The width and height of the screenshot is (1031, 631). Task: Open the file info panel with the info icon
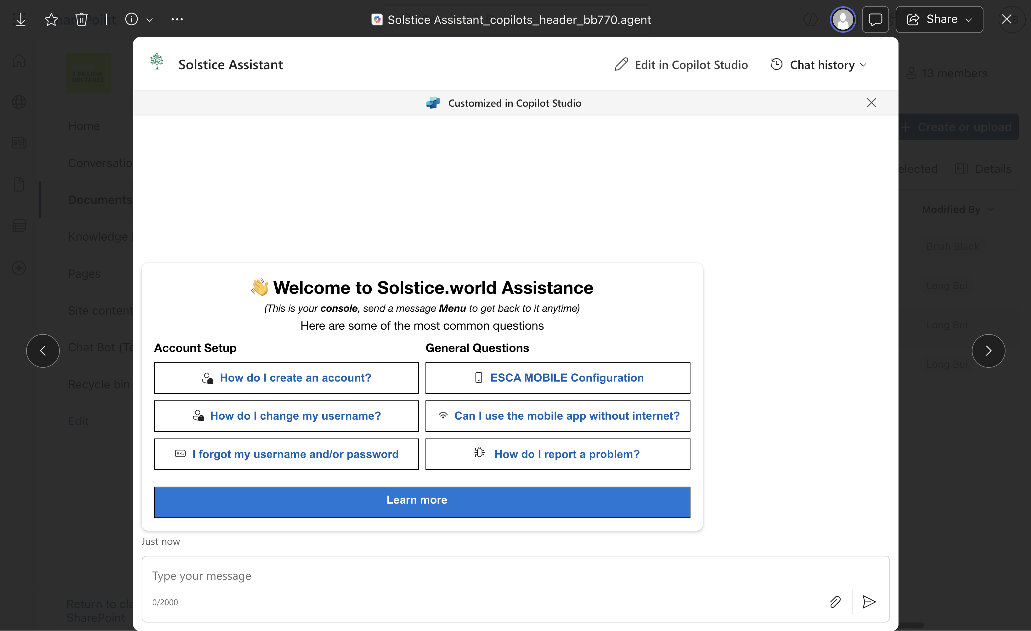(131, 19)
